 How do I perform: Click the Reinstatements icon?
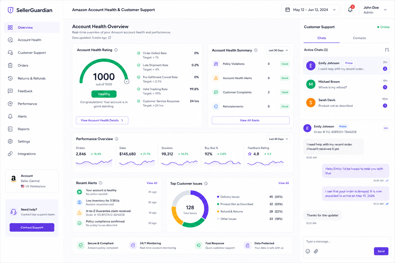point(216,106)
